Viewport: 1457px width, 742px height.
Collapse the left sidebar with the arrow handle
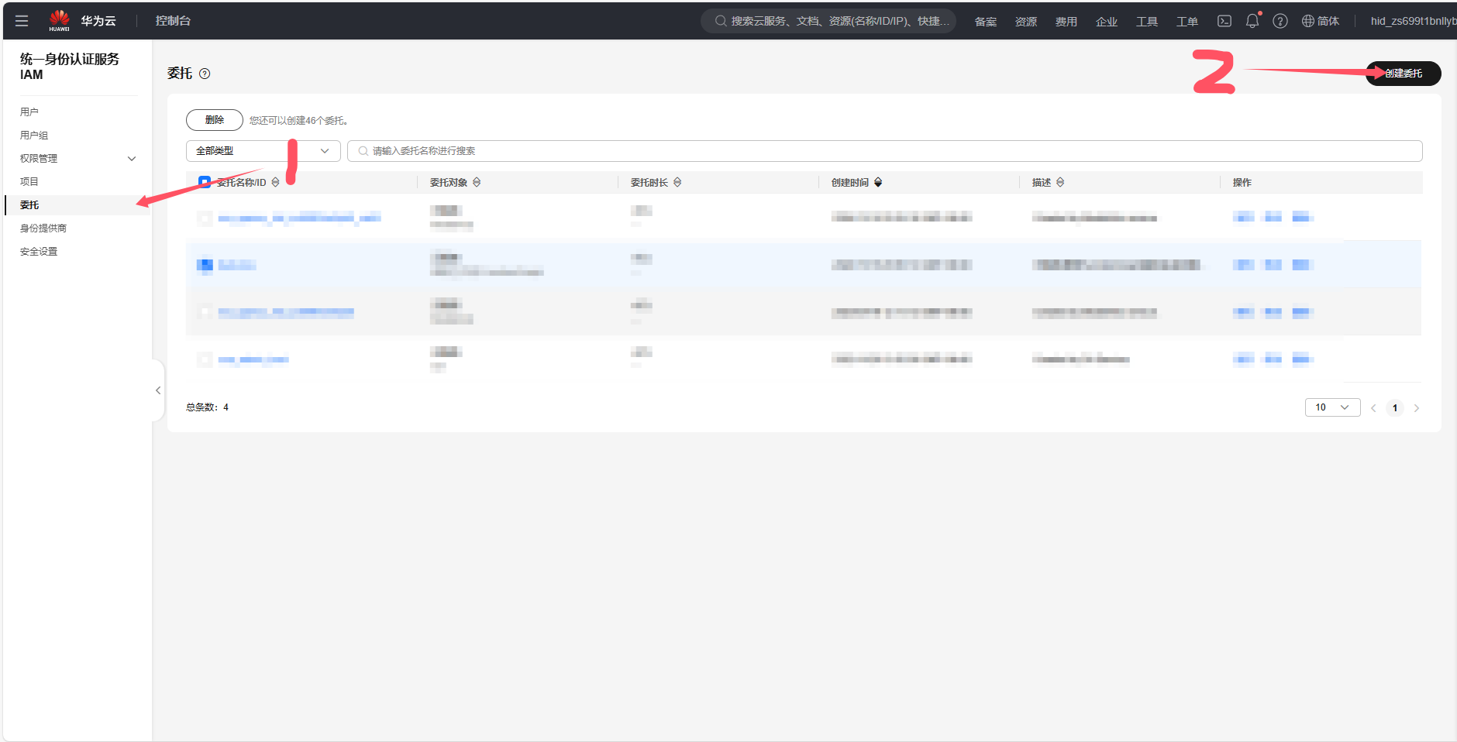pyautogui.click(x=158, y=390)
